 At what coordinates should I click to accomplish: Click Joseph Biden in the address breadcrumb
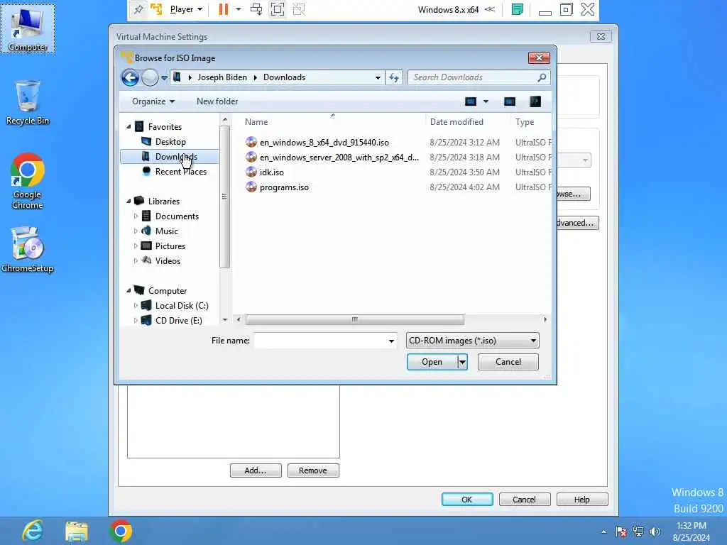click(222, 77)
